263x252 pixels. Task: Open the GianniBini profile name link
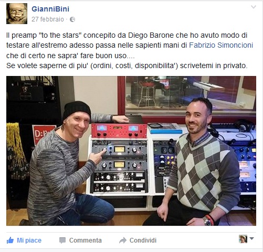[x=50, y=9]
